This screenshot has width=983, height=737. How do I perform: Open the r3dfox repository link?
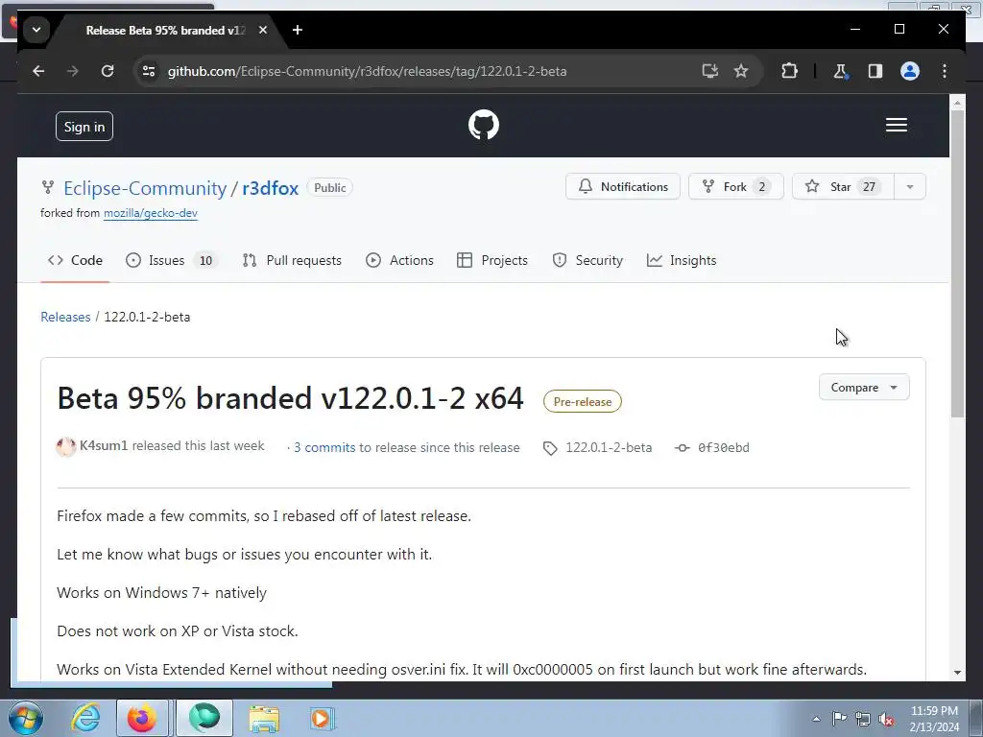[x=270, y=188]
